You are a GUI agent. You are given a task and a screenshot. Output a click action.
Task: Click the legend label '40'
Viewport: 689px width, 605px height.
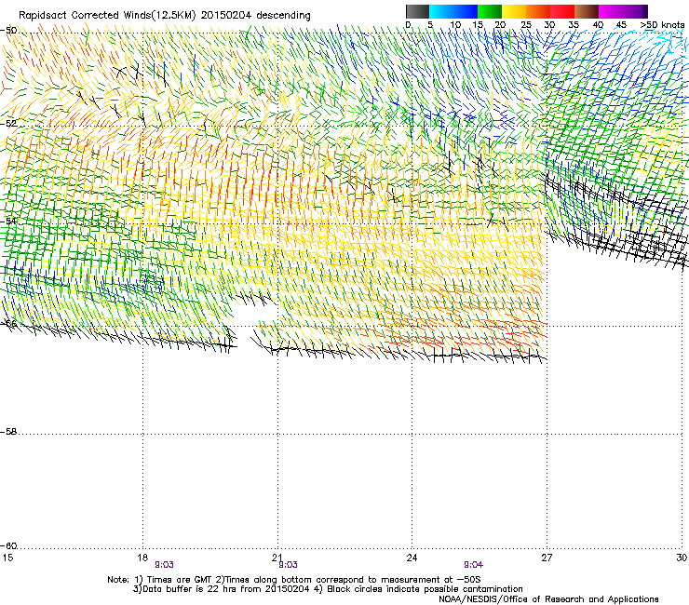coord(598,25)
